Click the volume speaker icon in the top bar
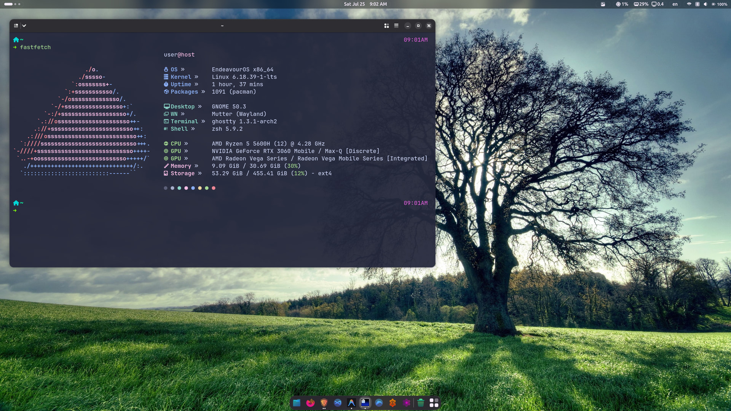 (x=705, y=4)
